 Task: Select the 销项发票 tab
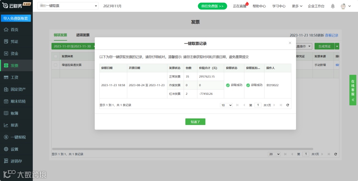point(61,35)
